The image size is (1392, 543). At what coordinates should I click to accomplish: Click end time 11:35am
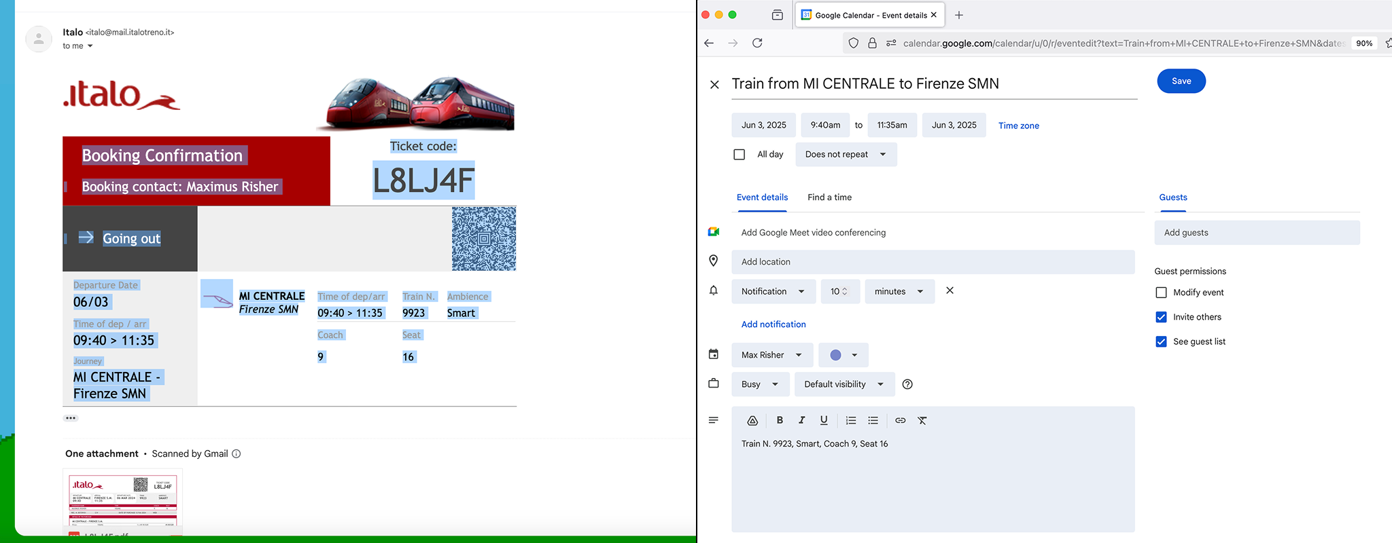click(x=892, y=125)
